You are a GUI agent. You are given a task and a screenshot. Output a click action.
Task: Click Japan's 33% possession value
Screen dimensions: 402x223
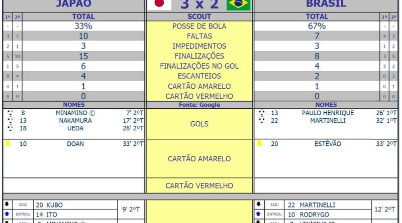tap(83, 26)
